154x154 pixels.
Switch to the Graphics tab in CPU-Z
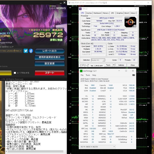pyautogui.click(x=120, y=13)
